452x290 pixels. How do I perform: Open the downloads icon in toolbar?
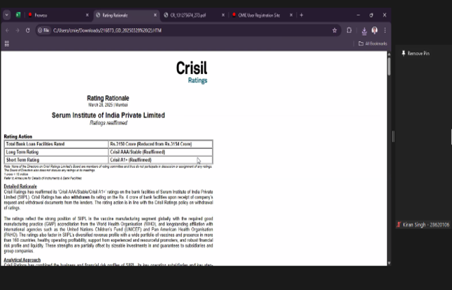(364, 30)
